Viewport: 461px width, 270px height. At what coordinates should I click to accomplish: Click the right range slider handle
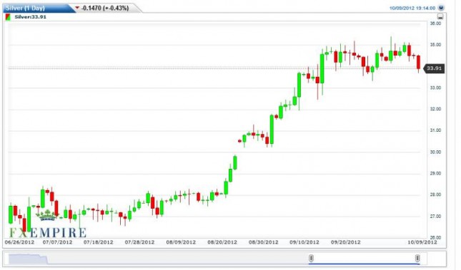click(x=417, y=259)
